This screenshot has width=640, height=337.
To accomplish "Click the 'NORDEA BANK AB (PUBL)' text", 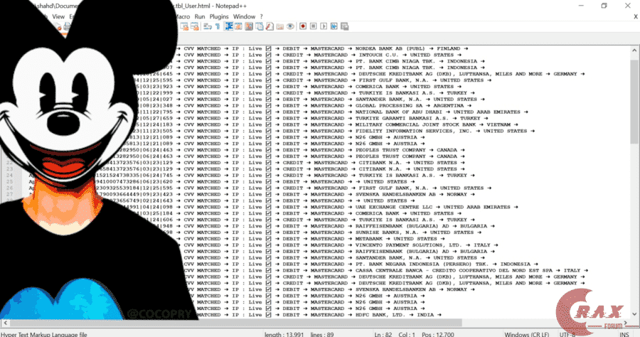I will click(x=390, y=48).
